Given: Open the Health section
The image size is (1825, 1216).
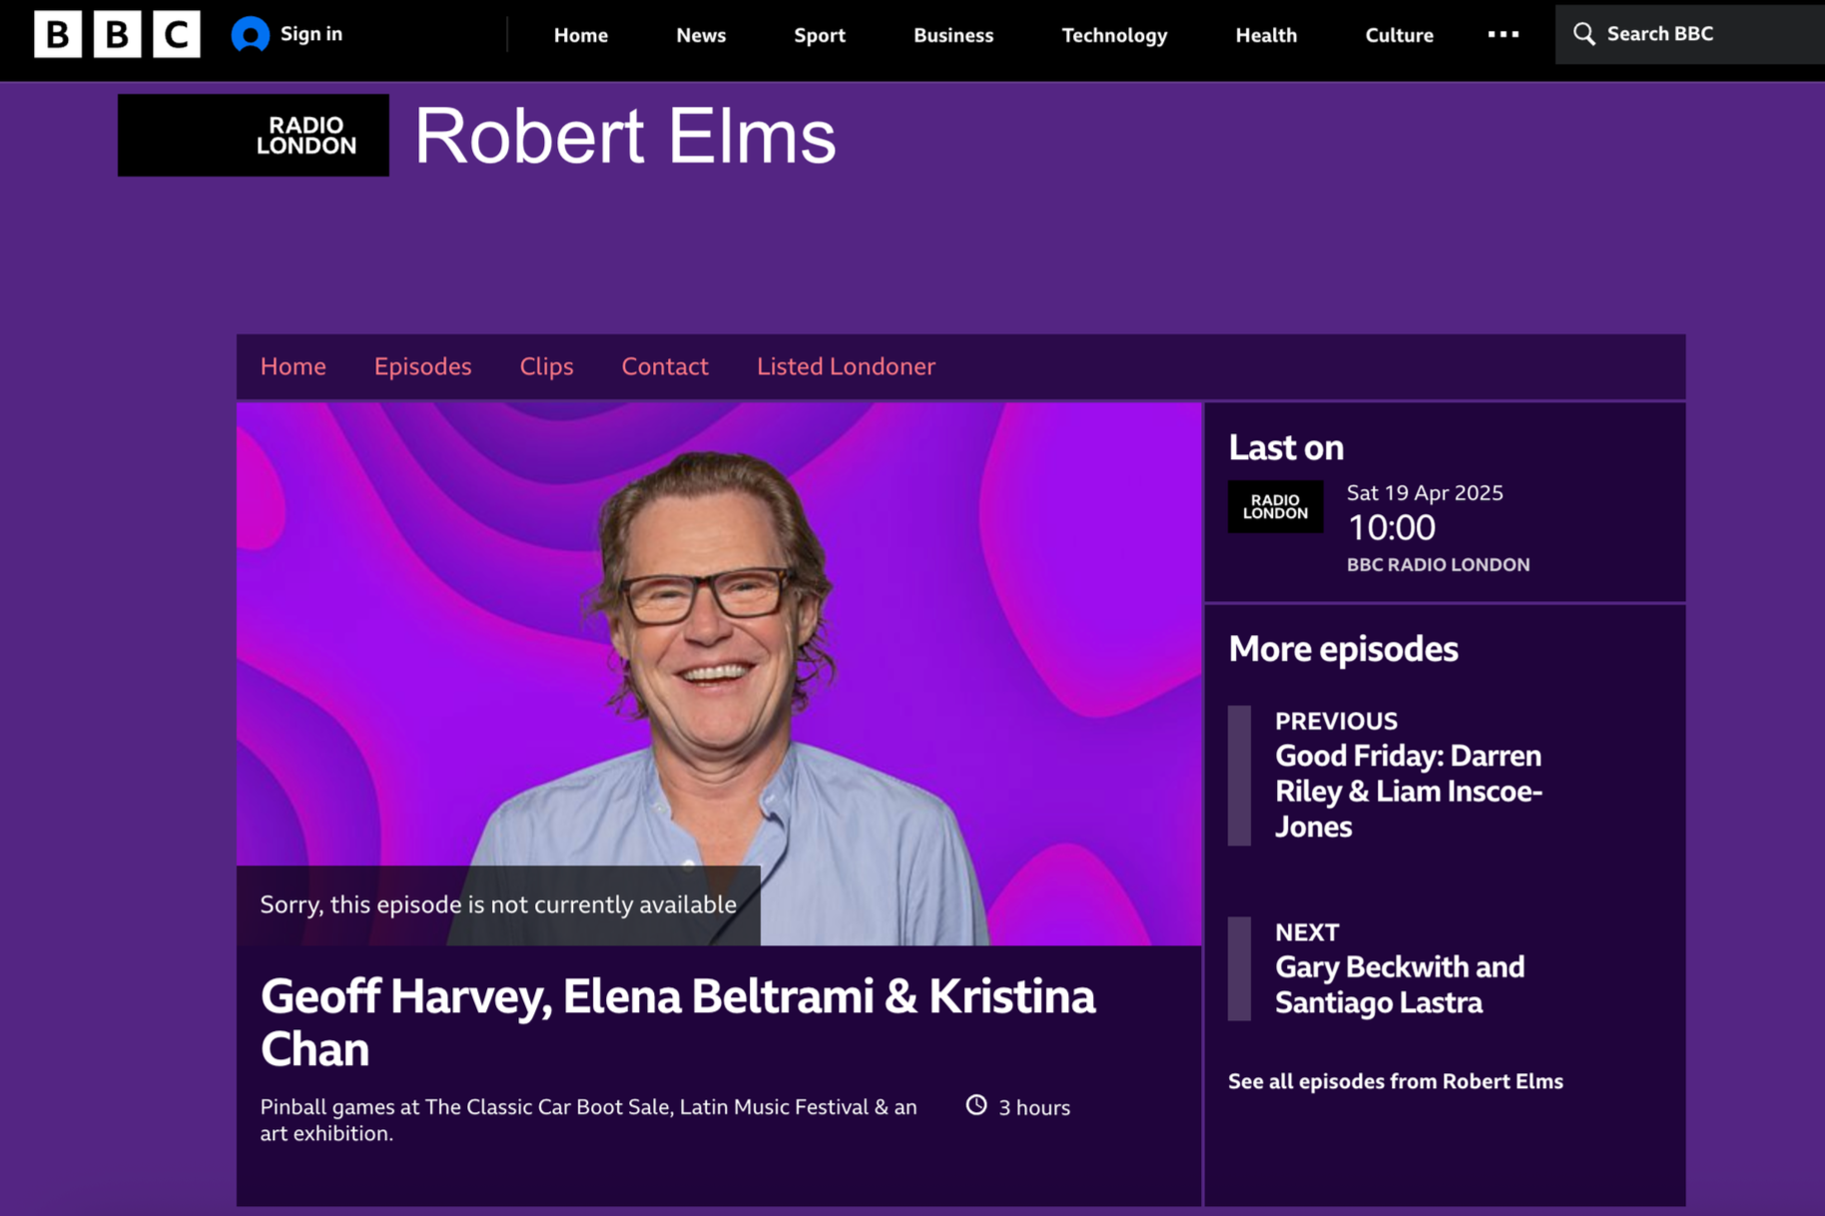Looking at the screenshot, I should pos(1266,35).
